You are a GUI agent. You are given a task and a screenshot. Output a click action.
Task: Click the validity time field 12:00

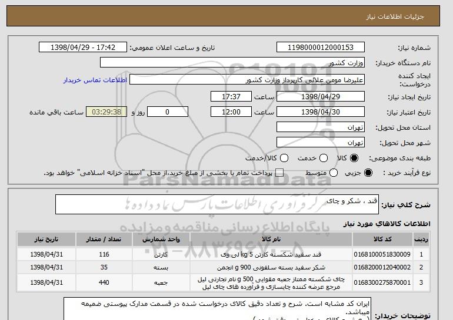click(x=231, y=112)
